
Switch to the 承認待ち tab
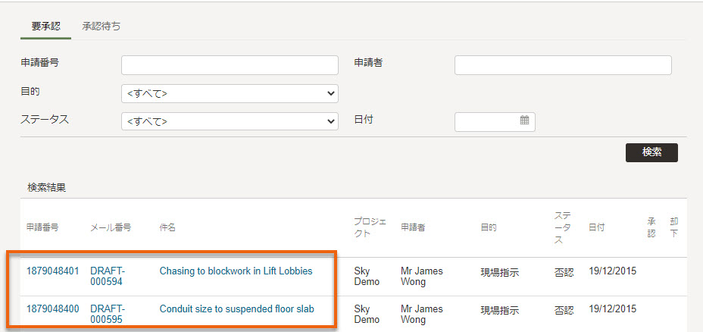[x=102, y=27]
